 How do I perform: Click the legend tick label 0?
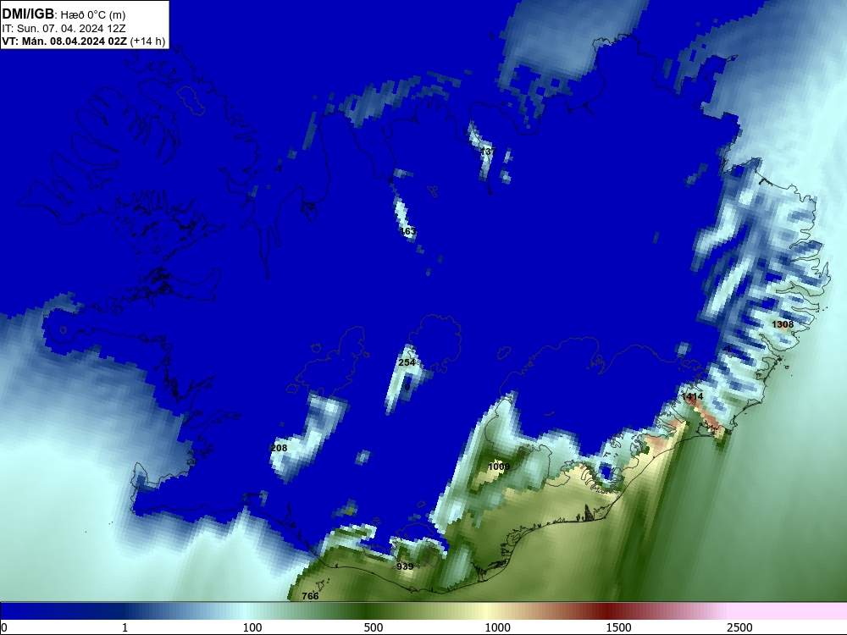pos(4,627)
